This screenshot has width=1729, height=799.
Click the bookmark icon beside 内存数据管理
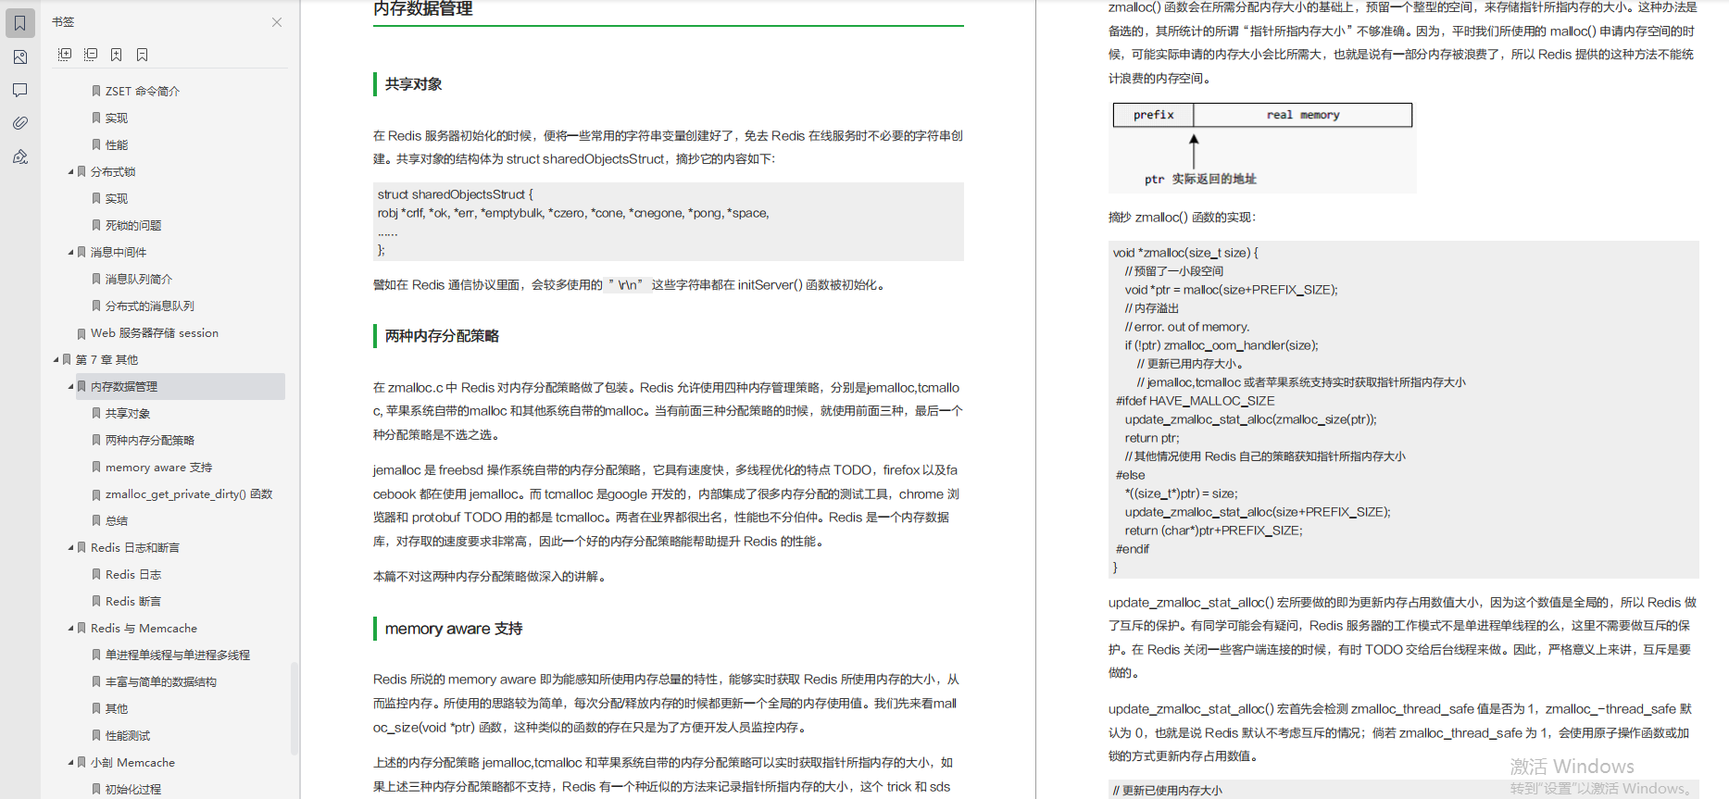(81, 386)
